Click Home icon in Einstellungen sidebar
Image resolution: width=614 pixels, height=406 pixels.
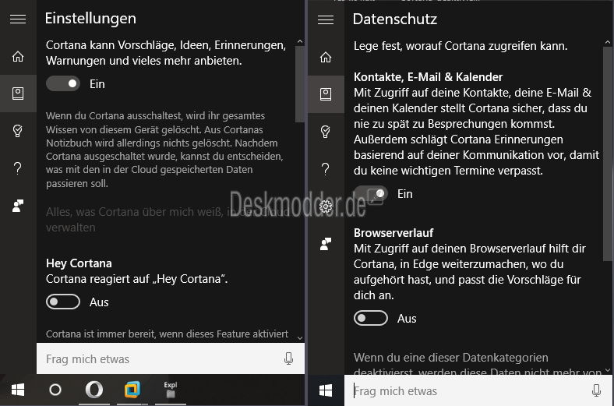point(18,56)
